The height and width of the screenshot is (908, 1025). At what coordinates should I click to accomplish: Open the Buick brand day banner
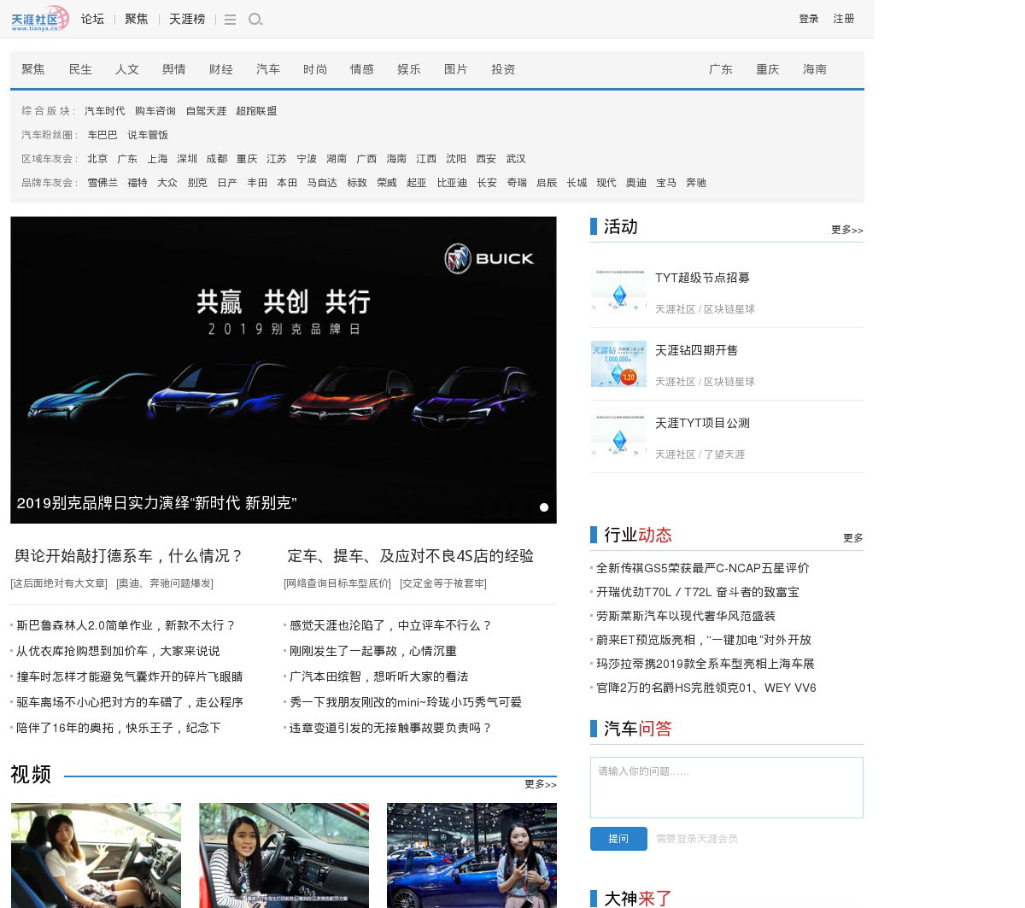coord(284,370)
